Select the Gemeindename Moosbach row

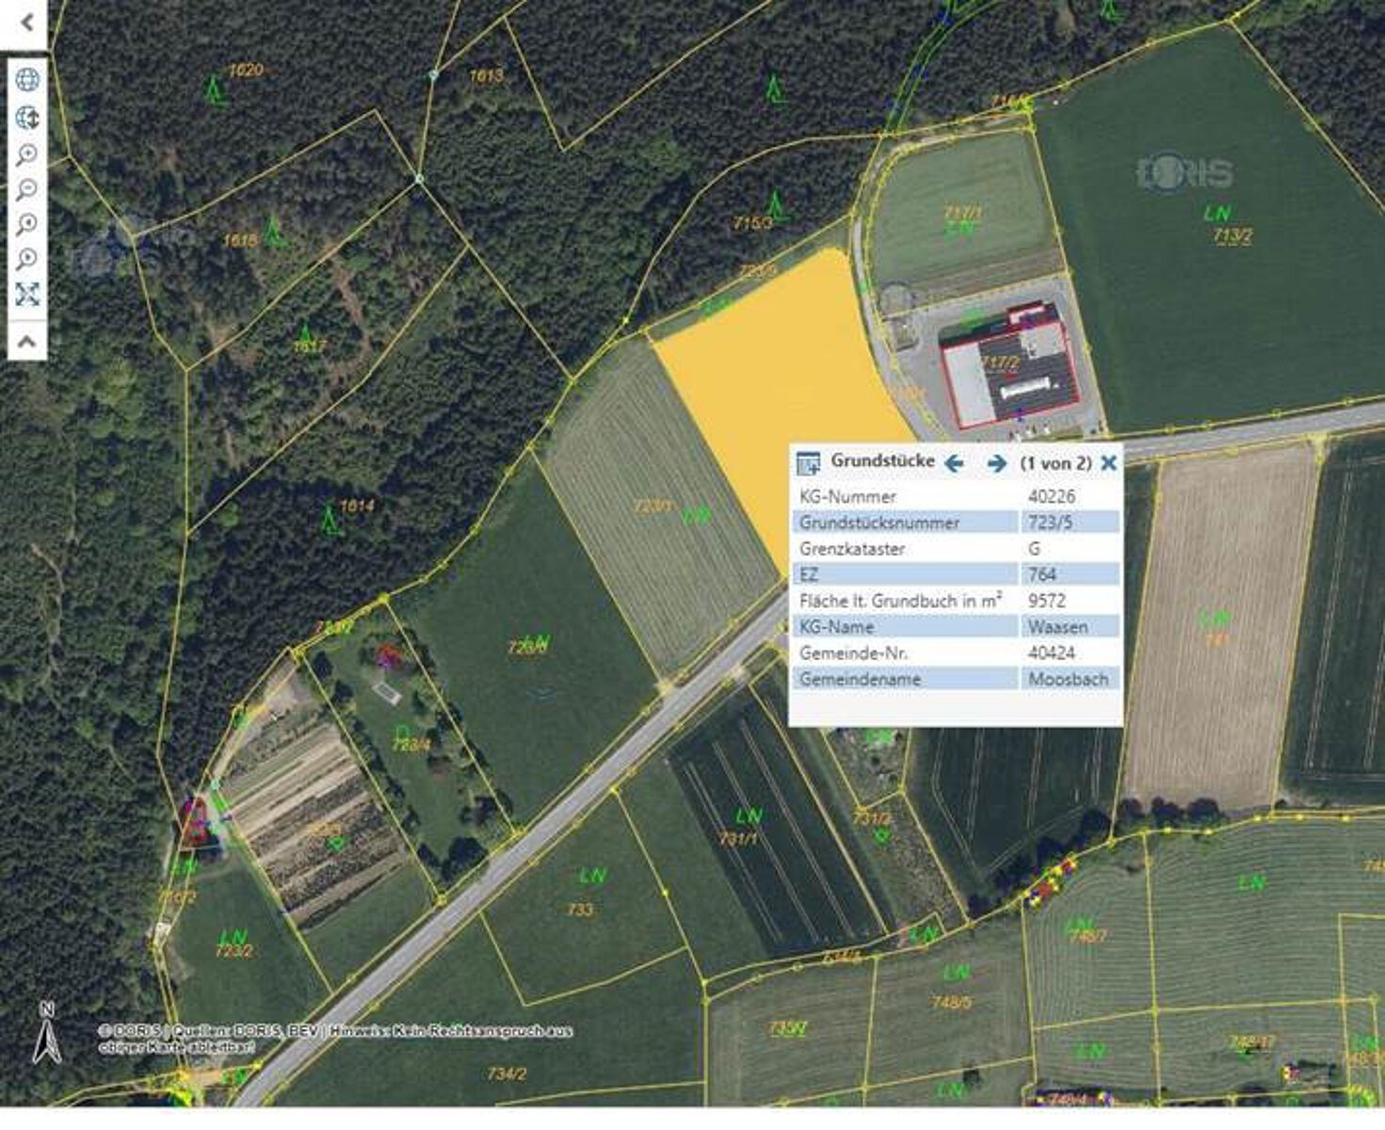(x=955, y=679)
